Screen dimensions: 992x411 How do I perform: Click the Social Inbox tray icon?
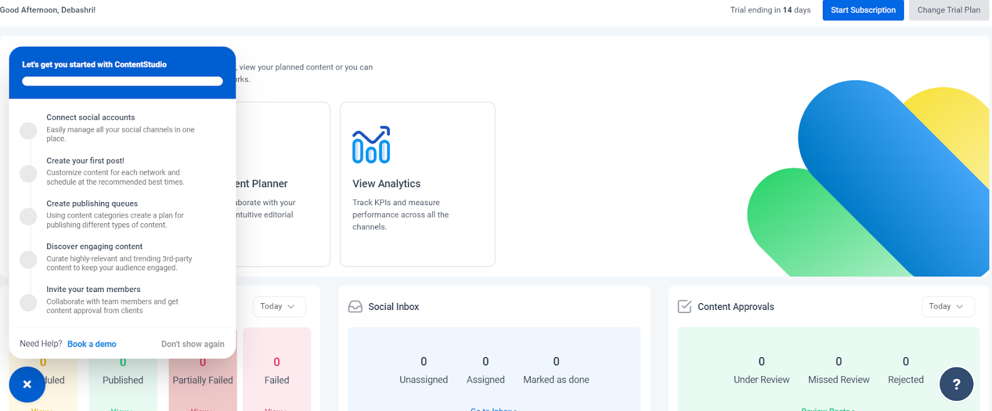point(355,307)
